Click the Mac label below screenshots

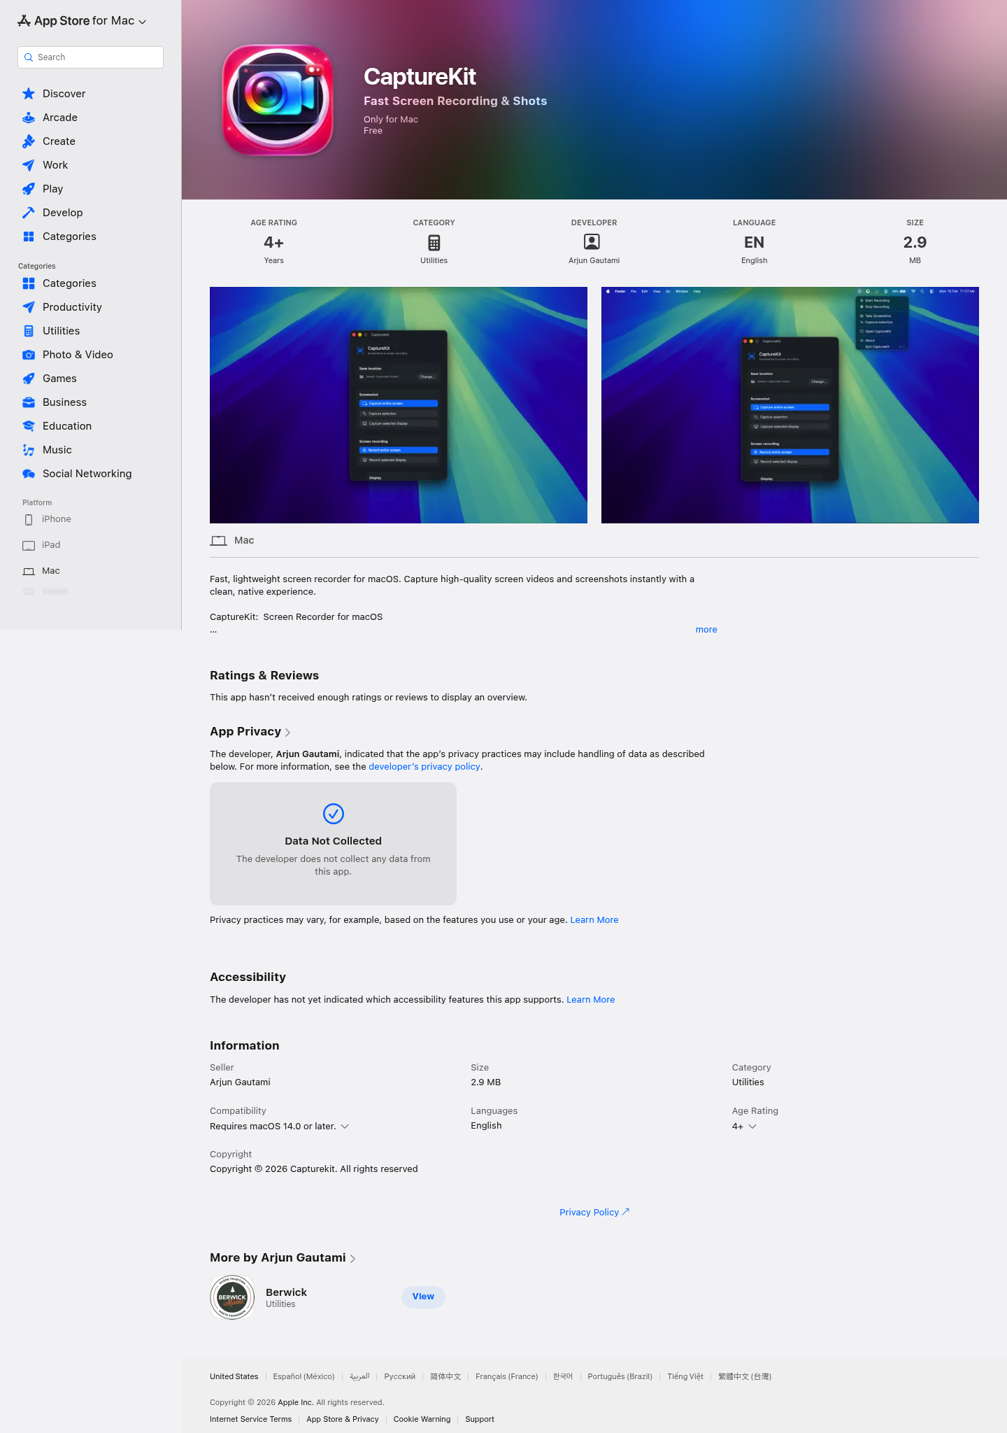pyautogui.click(x=244, y=541)
